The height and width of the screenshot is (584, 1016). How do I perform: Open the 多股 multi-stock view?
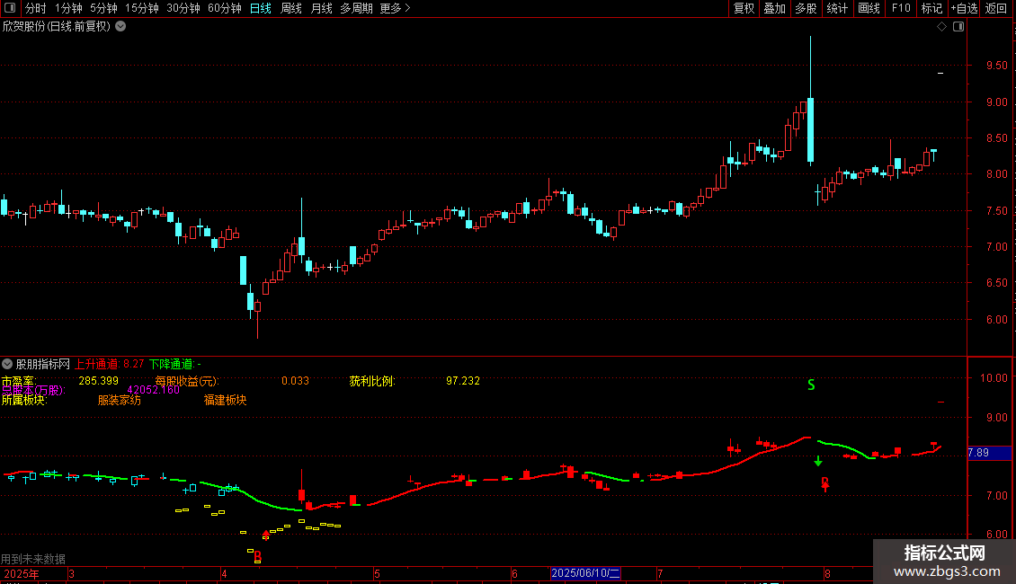tap(806, 8)
